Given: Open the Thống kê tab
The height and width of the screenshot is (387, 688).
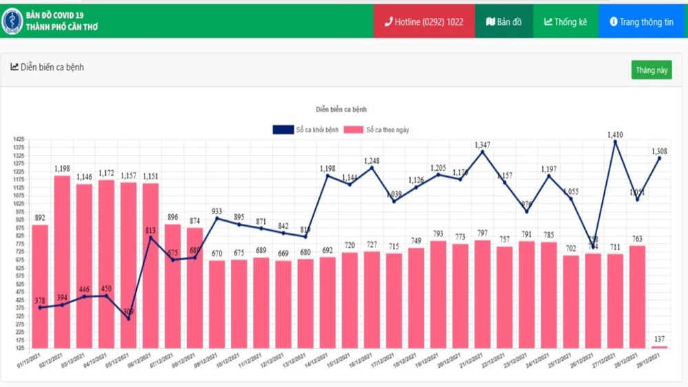Looking at the screenshot, I should [566, 22].
